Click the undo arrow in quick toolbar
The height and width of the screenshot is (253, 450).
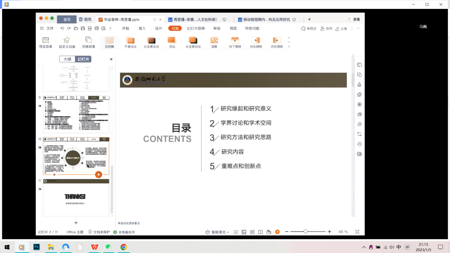pos(62,29)
